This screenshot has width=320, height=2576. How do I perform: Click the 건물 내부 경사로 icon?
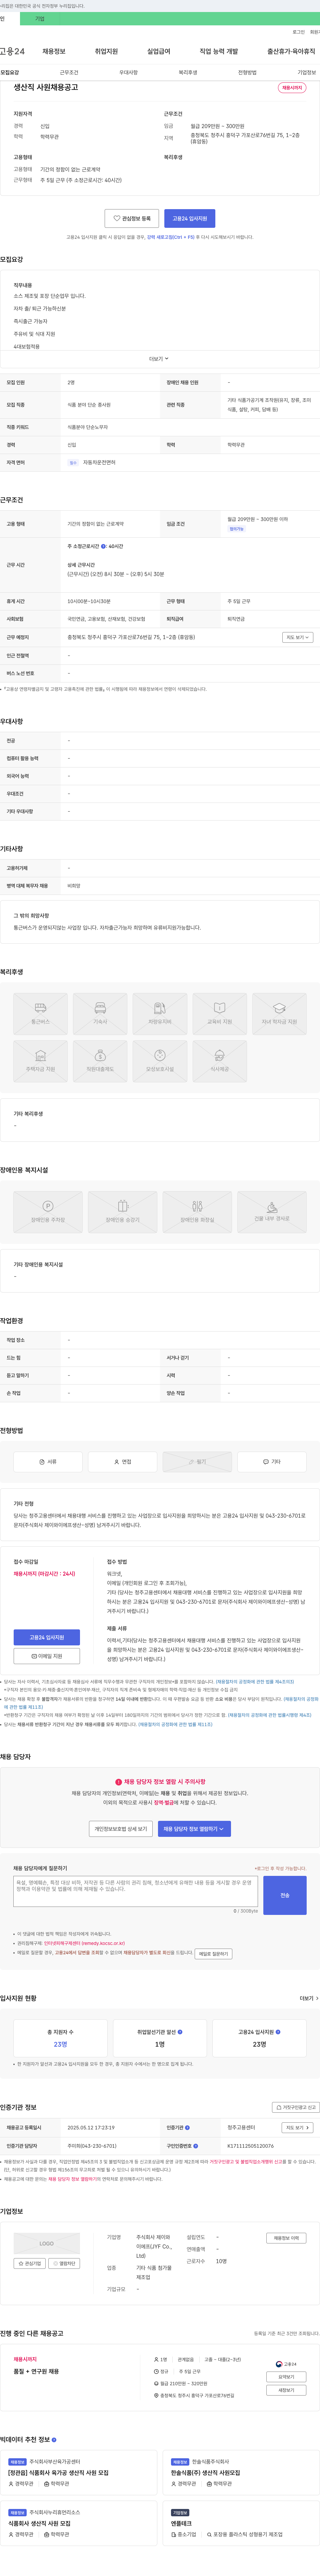pos(272,1212)
